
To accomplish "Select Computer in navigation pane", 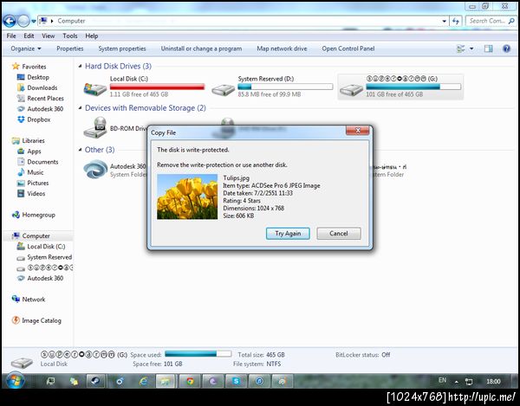I will coord(31,236).
